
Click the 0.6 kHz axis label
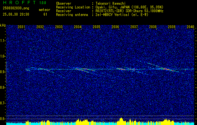(x=3, y=119)
